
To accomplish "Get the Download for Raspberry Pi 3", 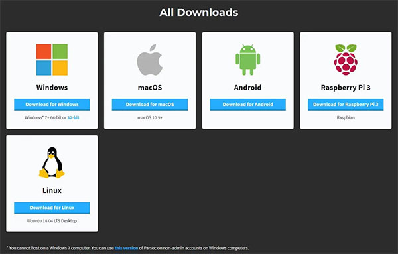I will pos(346,105).
